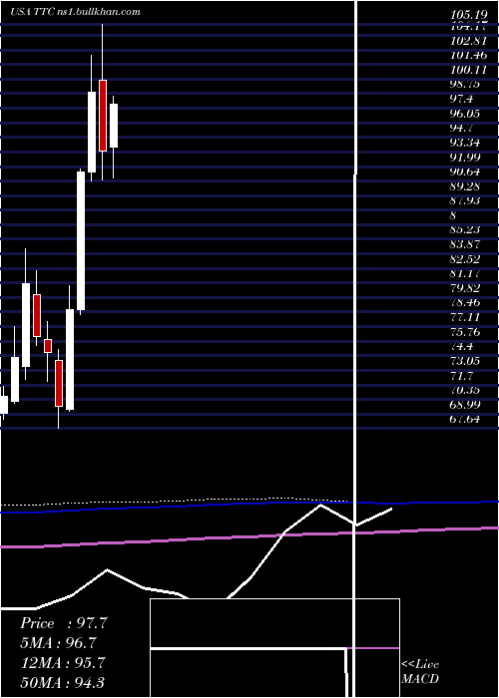Image resolution: width=499 pixels, height=698 pixels.
Task: Select the 96.05 price axis label
Action: tap(465, 114)
